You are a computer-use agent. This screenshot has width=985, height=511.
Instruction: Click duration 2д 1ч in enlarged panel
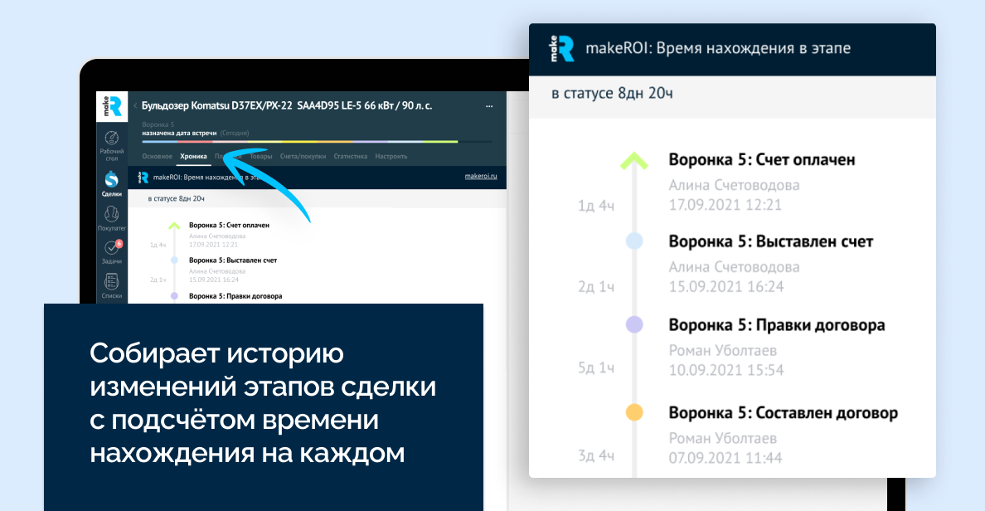(x=596, y=287)
